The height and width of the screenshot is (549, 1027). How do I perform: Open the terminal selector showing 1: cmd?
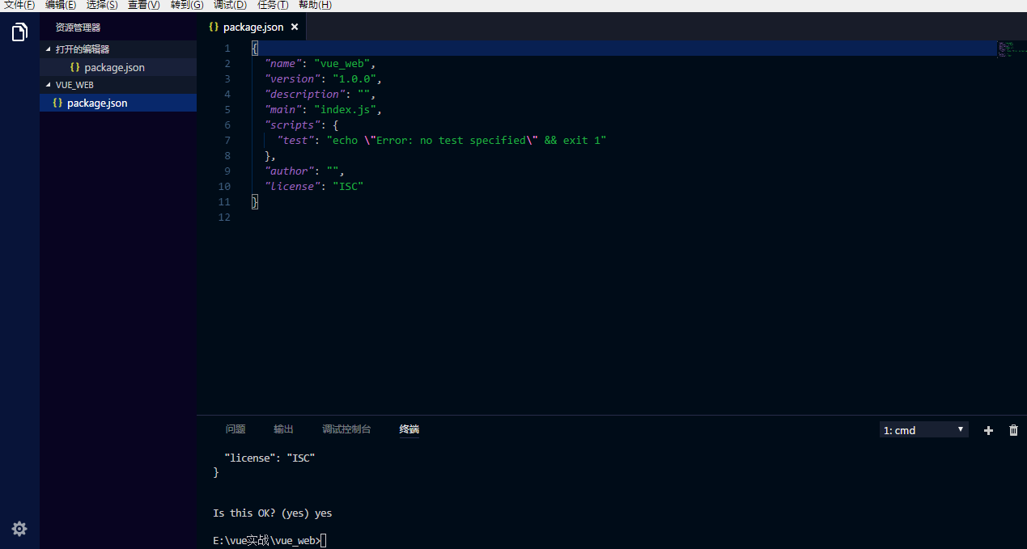pos(923,429)
